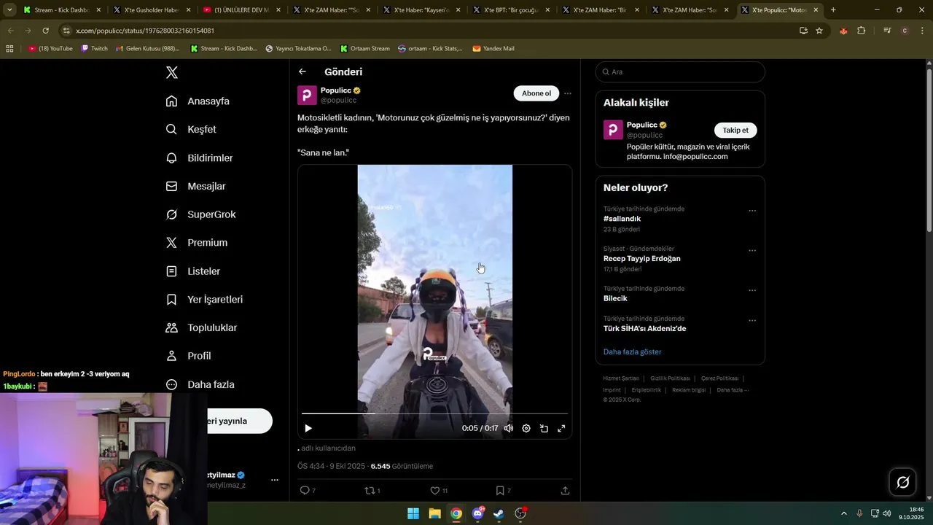Expand footer Daha fazla link

point(733,390)
